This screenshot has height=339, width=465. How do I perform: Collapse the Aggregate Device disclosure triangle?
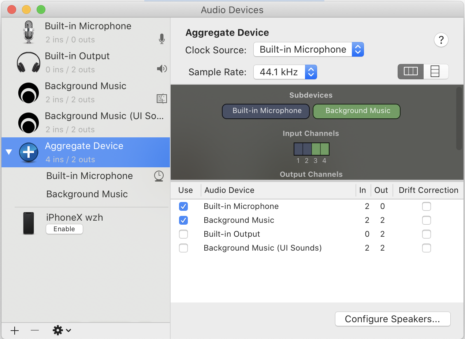[9, 152]
